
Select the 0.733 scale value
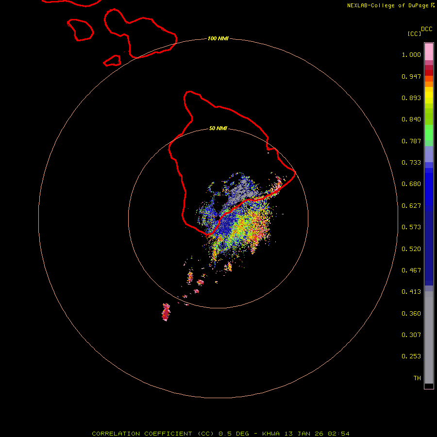point(411,163)
